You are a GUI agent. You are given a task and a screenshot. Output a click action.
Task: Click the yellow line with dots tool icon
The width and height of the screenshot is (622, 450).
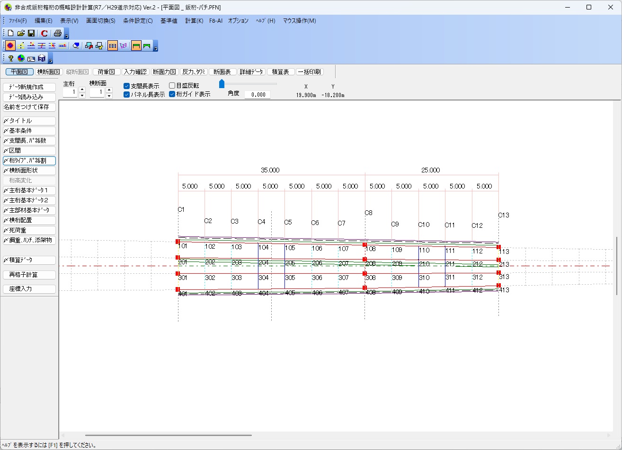[21, 45]
